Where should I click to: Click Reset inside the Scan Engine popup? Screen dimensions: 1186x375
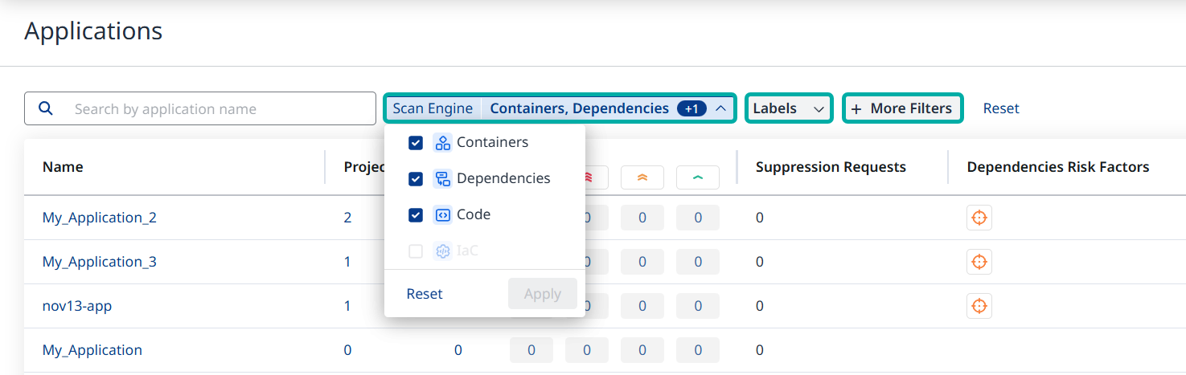tap(425, 294)
